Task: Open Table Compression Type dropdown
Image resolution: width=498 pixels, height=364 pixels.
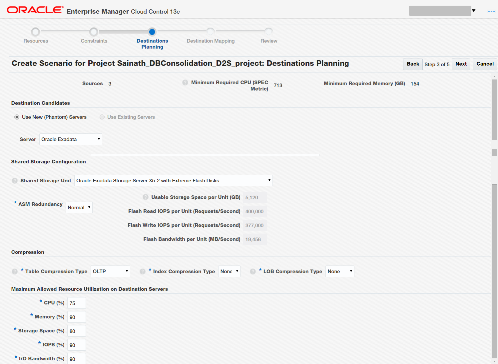Action: (x=110, y=272)
